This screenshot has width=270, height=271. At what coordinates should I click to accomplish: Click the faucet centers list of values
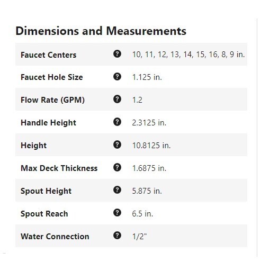click(x=188, y=55)
